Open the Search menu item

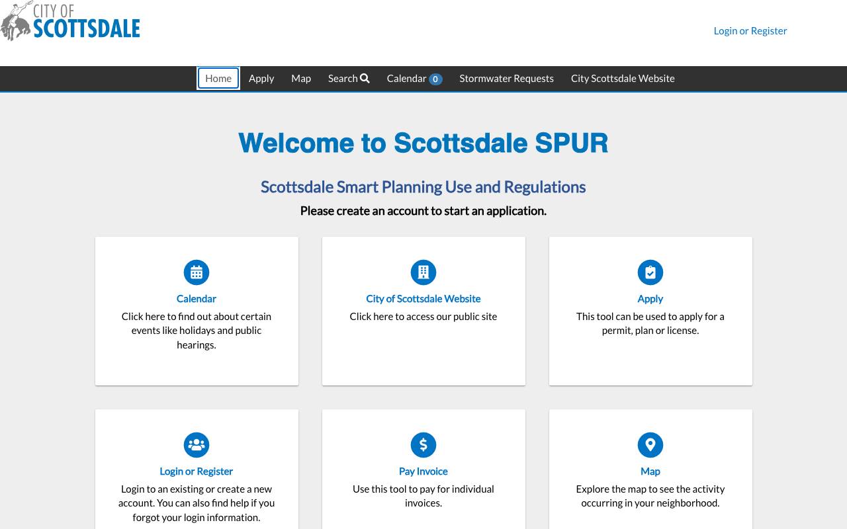point(349,78)
